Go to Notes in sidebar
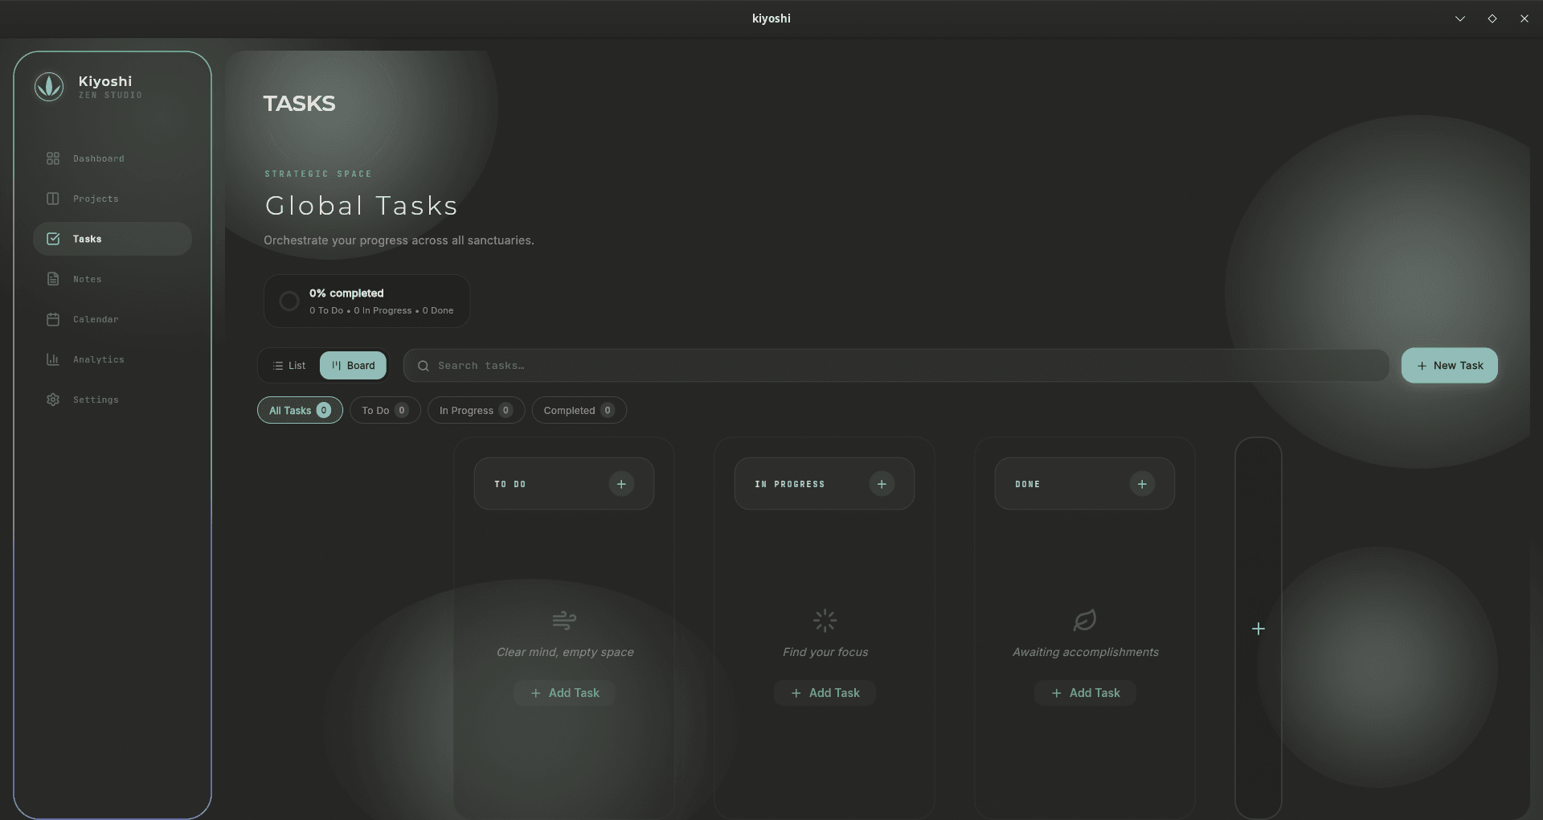The width and height of the screenshot is (1543, 820). pos(113,279)
